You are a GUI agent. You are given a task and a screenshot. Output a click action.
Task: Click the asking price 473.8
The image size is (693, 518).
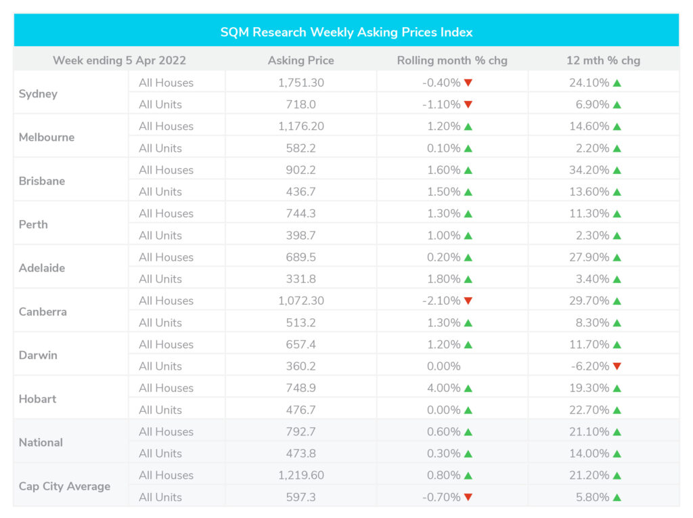[x=301, y=454]
